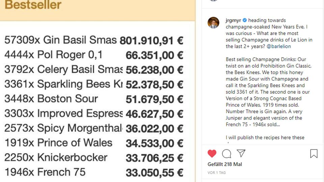This screenshot has height=182, width=324.
Task: Click the blue verified badge beside jrgmyr
Action: click(245, 20)
